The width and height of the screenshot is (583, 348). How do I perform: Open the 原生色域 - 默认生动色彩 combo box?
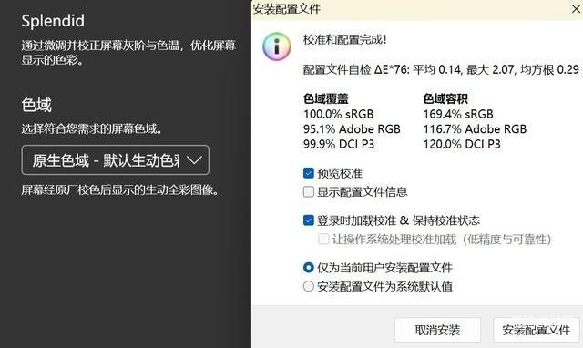(x=116, y=160)
